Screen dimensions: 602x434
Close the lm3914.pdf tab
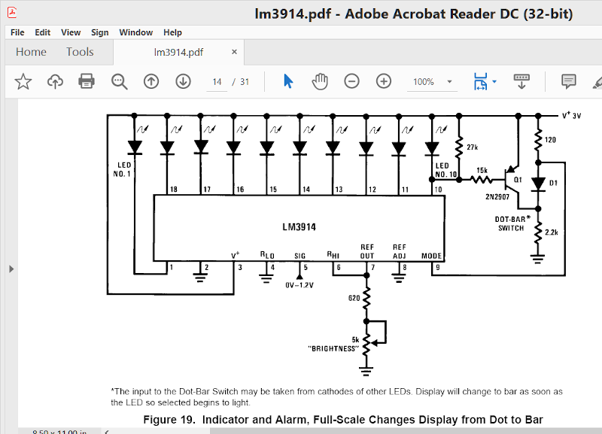pyautogui.click(x=234, y=52)
